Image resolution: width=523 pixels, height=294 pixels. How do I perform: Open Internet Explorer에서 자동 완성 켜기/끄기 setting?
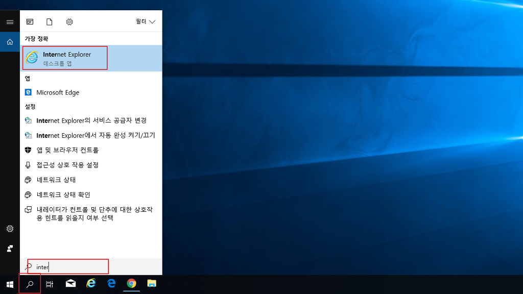(x=91, y=135)
